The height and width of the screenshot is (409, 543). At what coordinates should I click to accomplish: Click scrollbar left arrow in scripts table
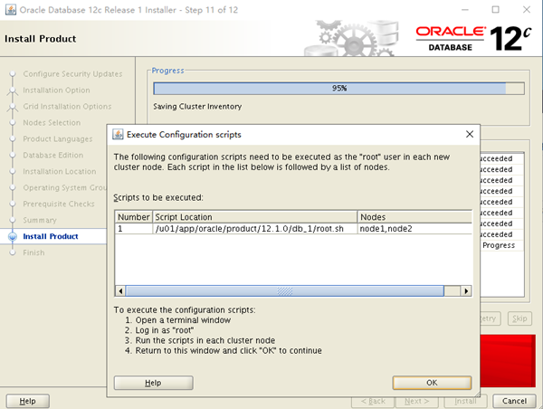point(120,290)
